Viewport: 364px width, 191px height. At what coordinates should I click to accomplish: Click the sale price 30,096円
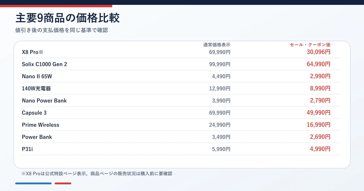[318, 52]
